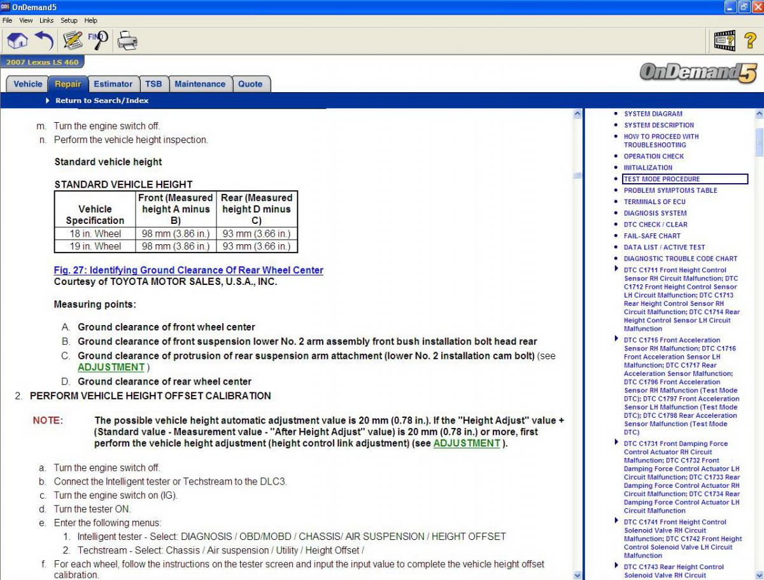
Task: Open DIAGNOSIS SYSTEM entry
Action: coord(655,213)
